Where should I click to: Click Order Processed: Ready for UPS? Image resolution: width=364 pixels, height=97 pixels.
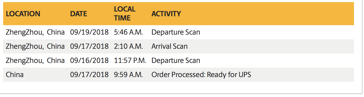(201, 75)
